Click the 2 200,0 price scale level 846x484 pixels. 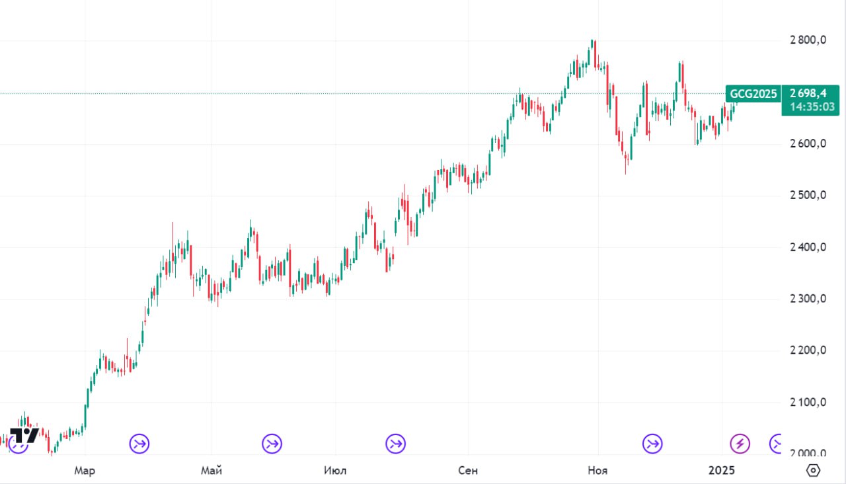(808, 350)
